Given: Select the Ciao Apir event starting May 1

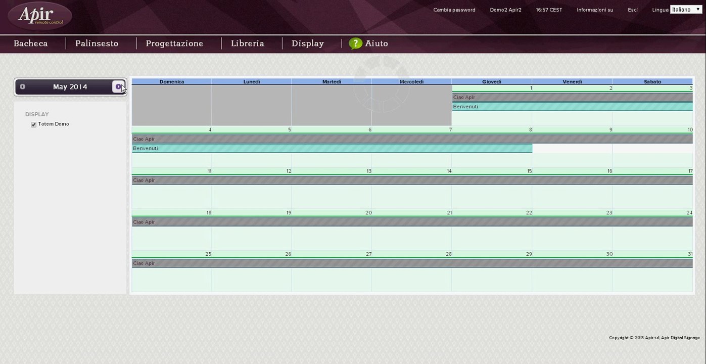Looking at the screenshot, I should tap(572, 97).
